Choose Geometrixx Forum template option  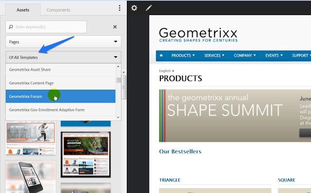pos(60,96)
